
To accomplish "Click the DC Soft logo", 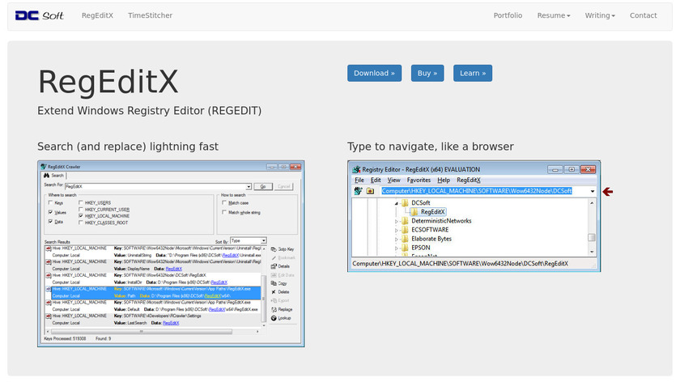I will tap(40, 15).
